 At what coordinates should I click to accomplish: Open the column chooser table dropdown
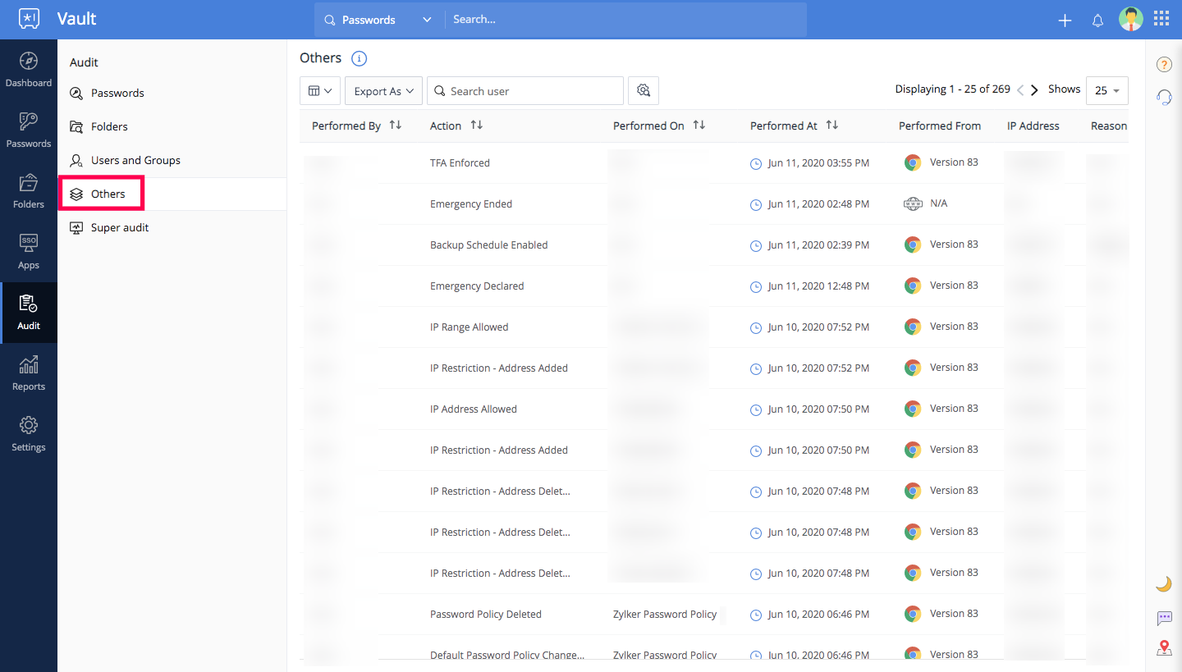coord(320,91)
